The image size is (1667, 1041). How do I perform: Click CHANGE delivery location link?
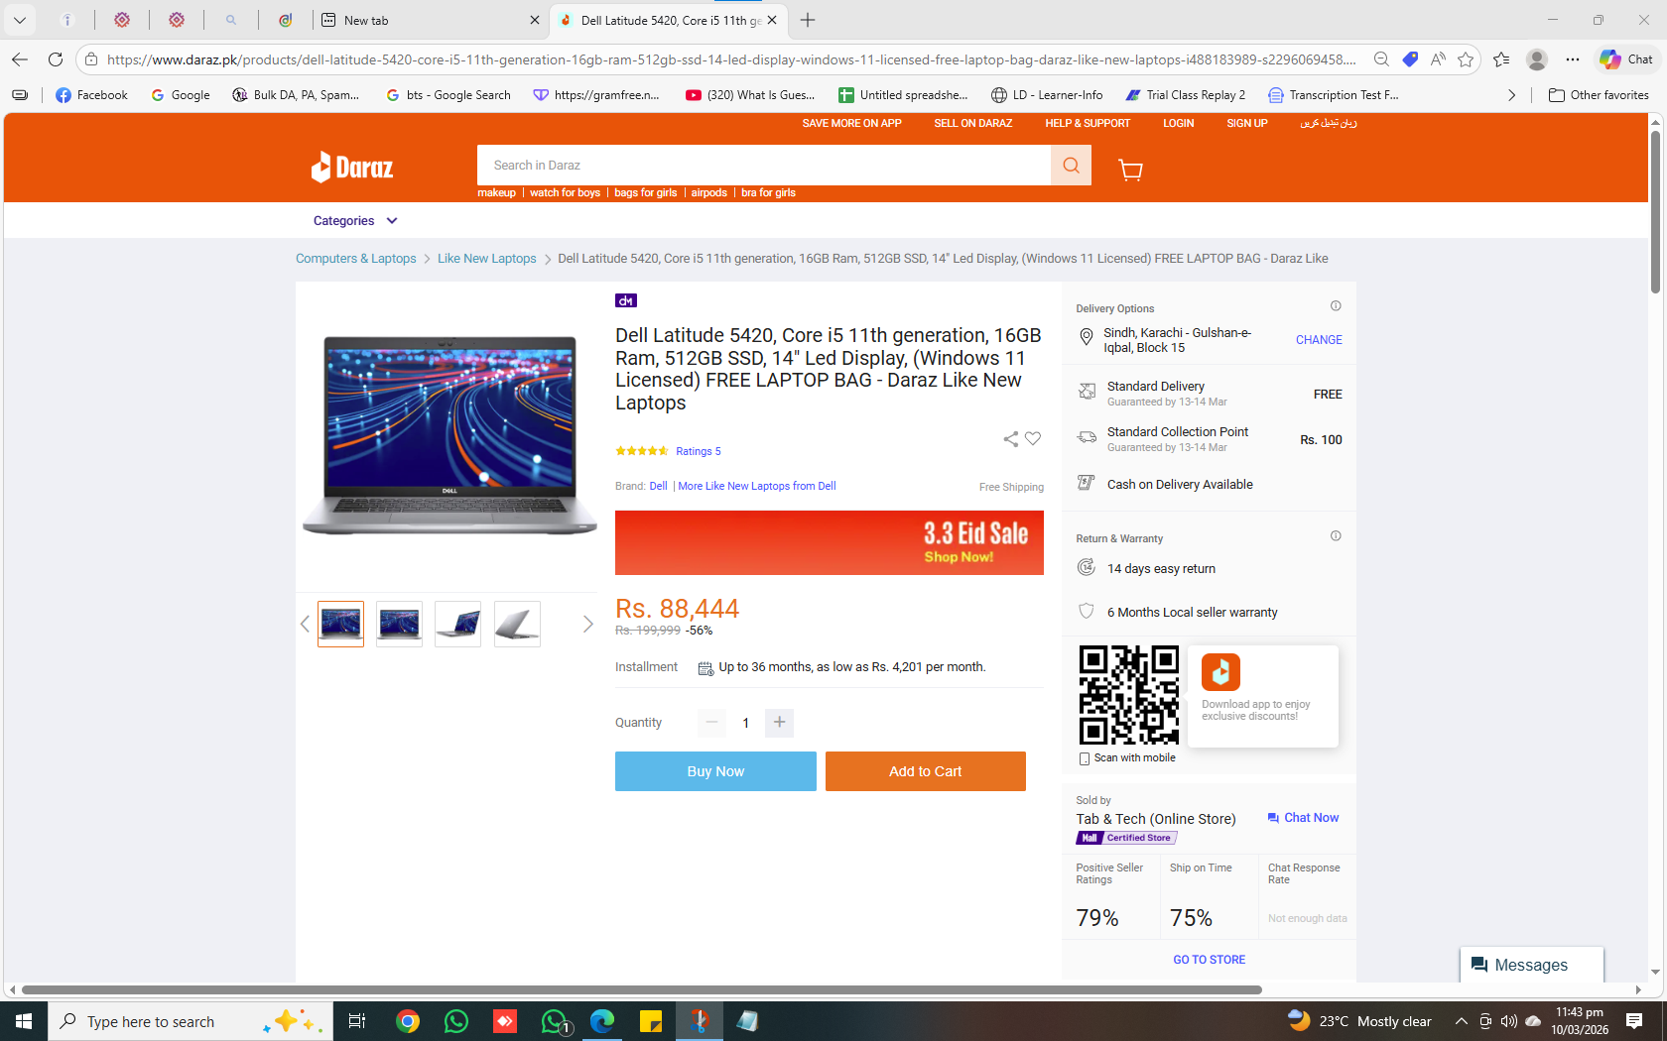(x=1319, y=340)
